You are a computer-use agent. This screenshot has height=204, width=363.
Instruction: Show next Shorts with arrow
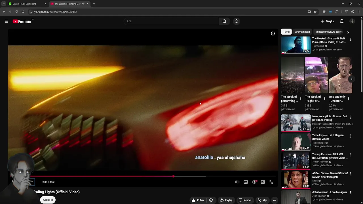(x=351, y=79)
